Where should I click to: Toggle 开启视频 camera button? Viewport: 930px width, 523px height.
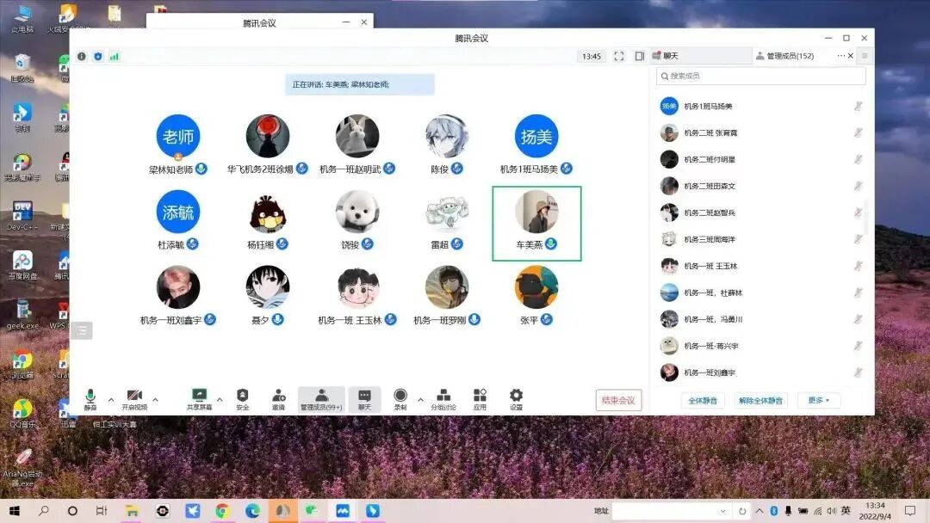(x=134, y=399)
